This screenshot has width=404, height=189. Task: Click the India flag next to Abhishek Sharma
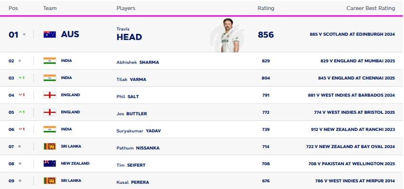click(50, 60)
